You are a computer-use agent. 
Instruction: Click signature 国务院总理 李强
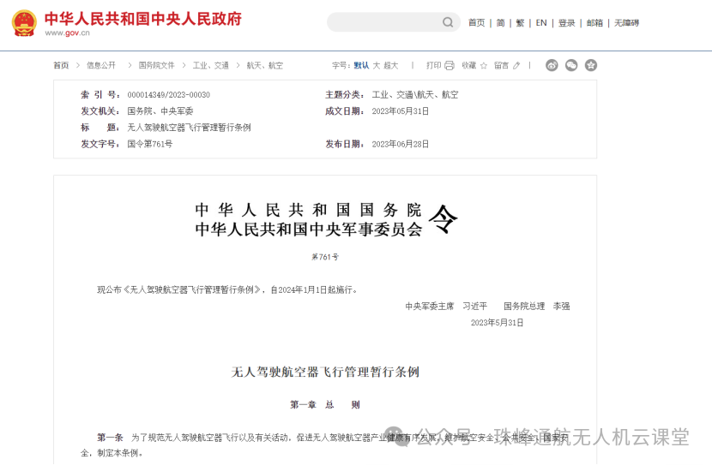click(537, 306)
